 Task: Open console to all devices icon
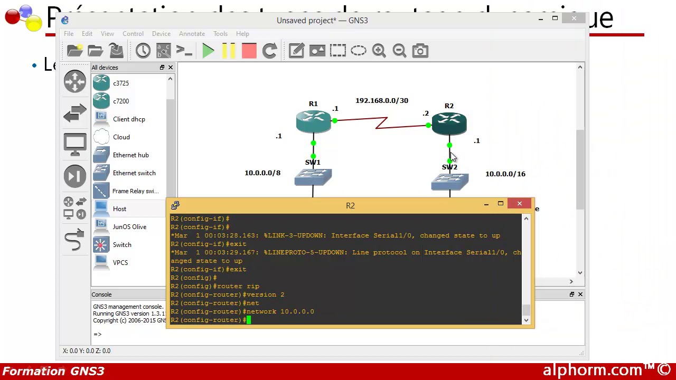pyautogui.click(x=184, y=51)
